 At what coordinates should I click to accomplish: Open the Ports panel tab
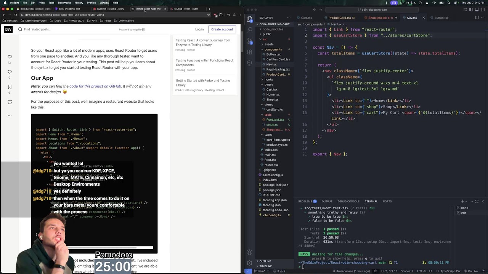[387, 201]
